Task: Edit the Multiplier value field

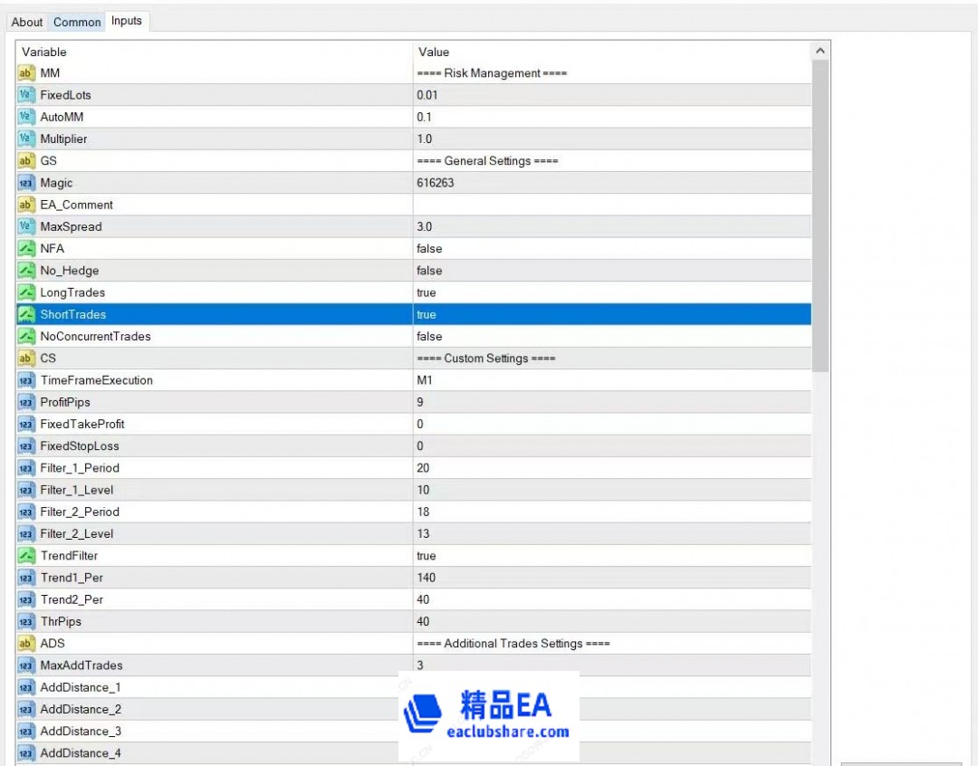Action: click(611, 139)
